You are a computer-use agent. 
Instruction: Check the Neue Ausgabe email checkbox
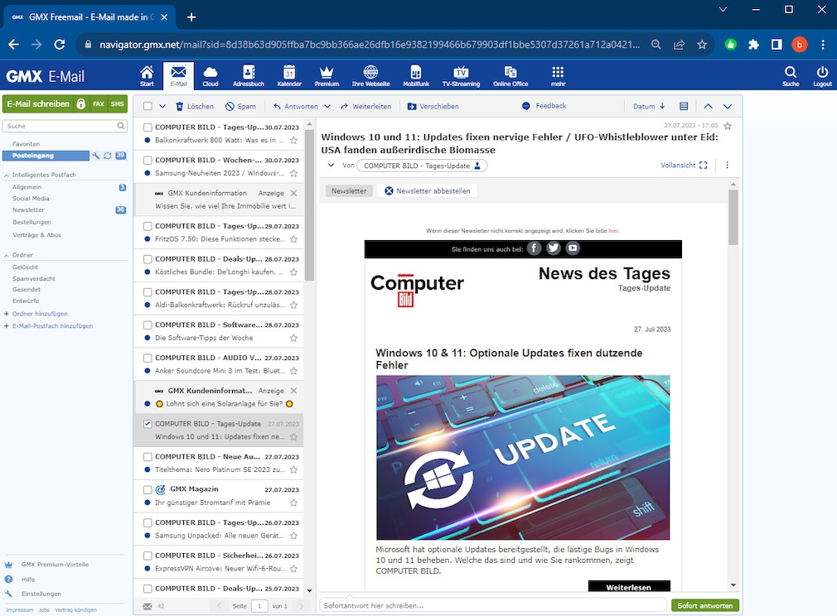(x=148, y=456)
